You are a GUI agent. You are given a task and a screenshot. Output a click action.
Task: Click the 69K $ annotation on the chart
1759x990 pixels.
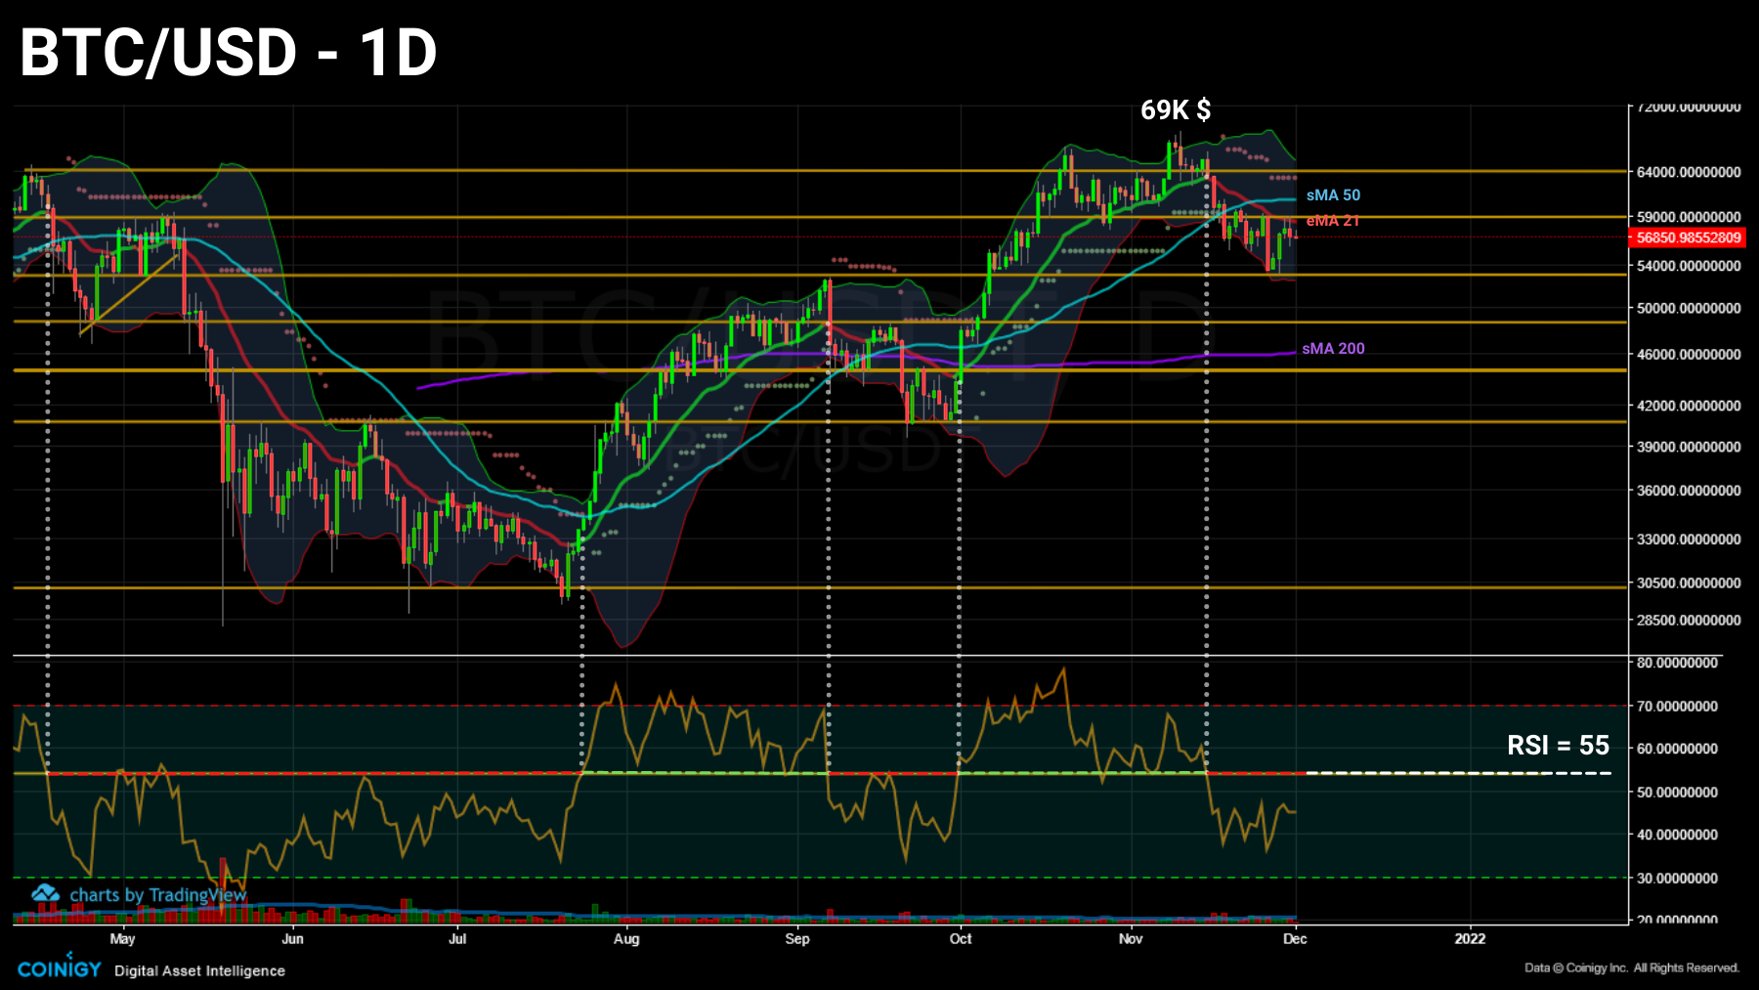pyautogui.click(x=1175, y=111)
